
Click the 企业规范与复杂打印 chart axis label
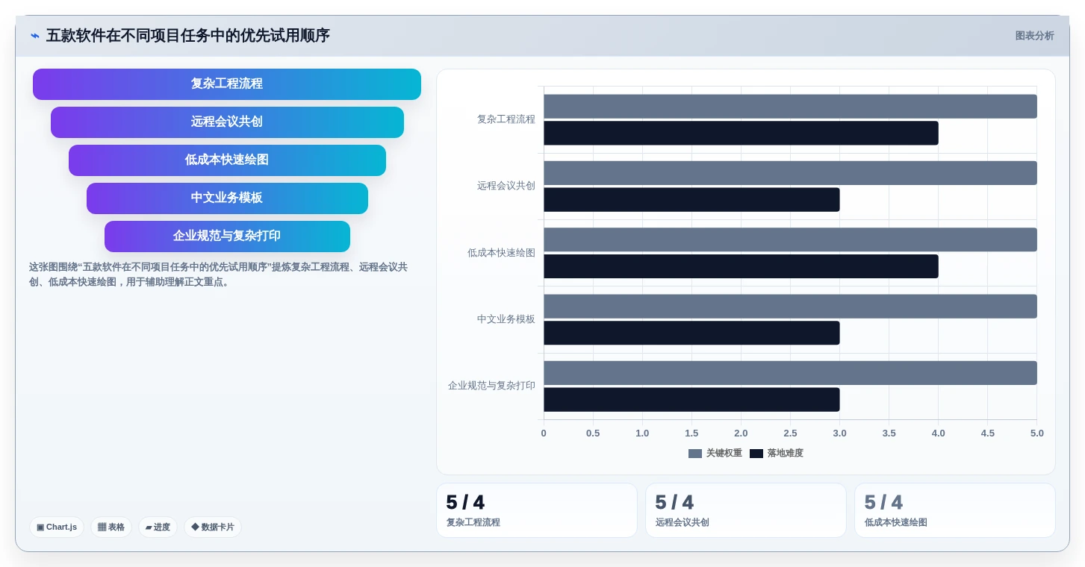(x=491, y=386)
